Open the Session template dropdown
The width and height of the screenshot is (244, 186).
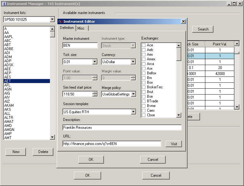point(133,112)
